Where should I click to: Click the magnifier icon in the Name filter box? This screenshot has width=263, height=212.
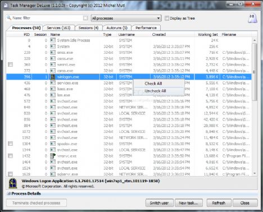click(9, 18)
